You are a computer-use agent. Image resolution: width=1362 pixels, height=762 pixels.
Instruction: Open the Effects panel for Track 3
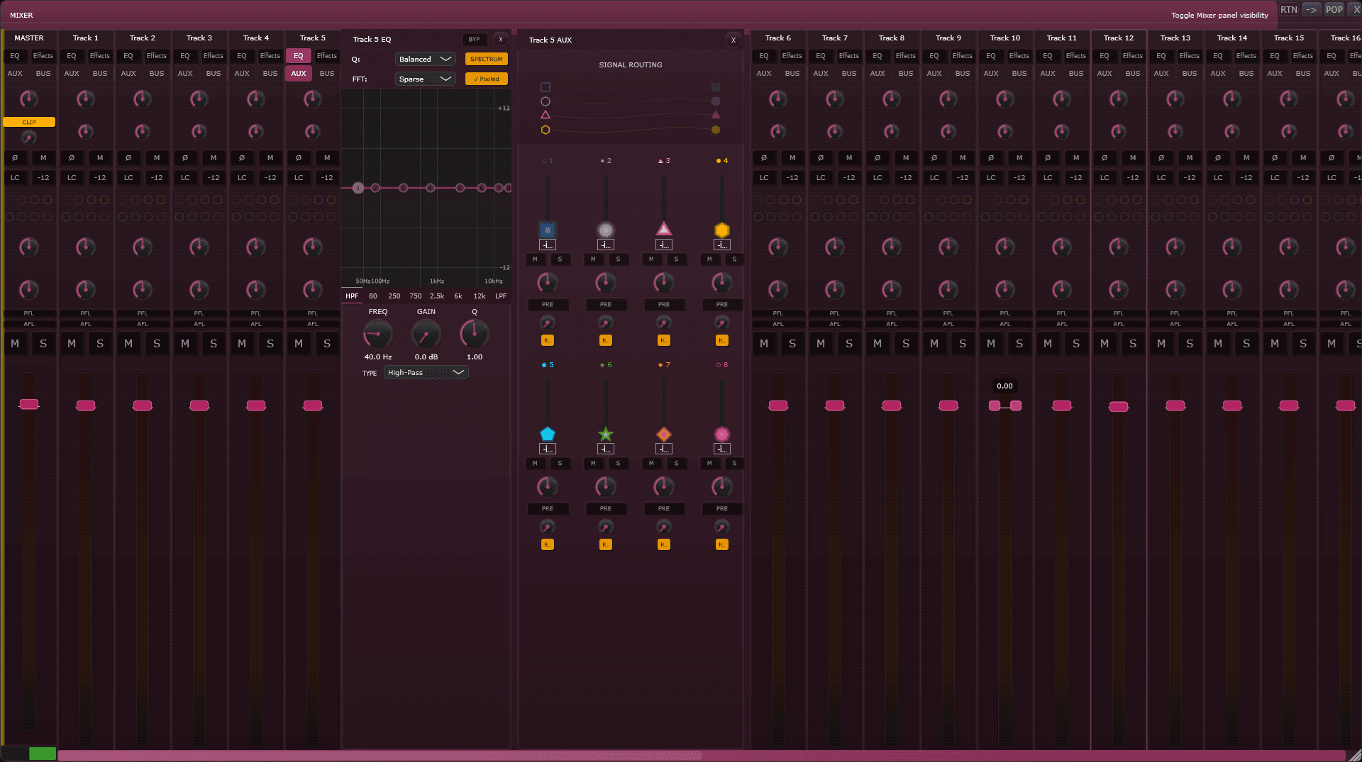coord(213,56)
